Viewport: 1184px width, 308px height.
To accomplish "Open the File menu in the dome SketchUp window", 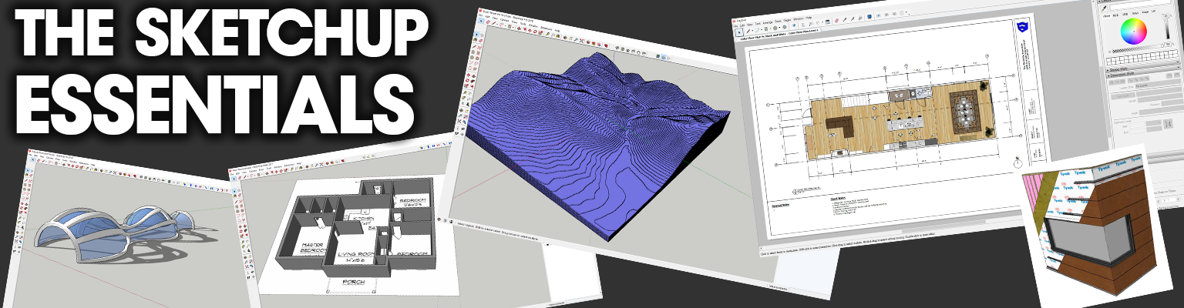I will pyautogui.click(x=30, y=154).
